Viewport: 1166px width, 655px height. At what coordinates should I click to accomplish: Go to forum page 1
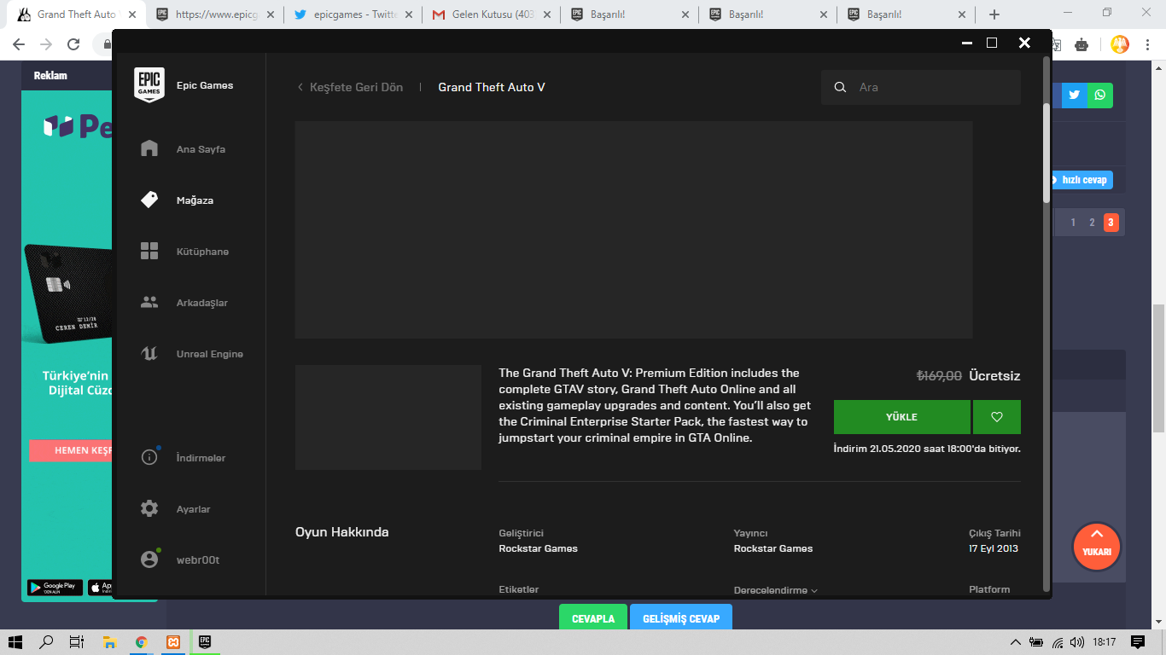1073,223
